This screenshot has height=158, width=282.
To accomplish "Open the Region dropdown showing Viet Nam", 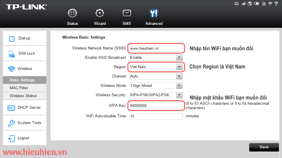I will [179, 67].
